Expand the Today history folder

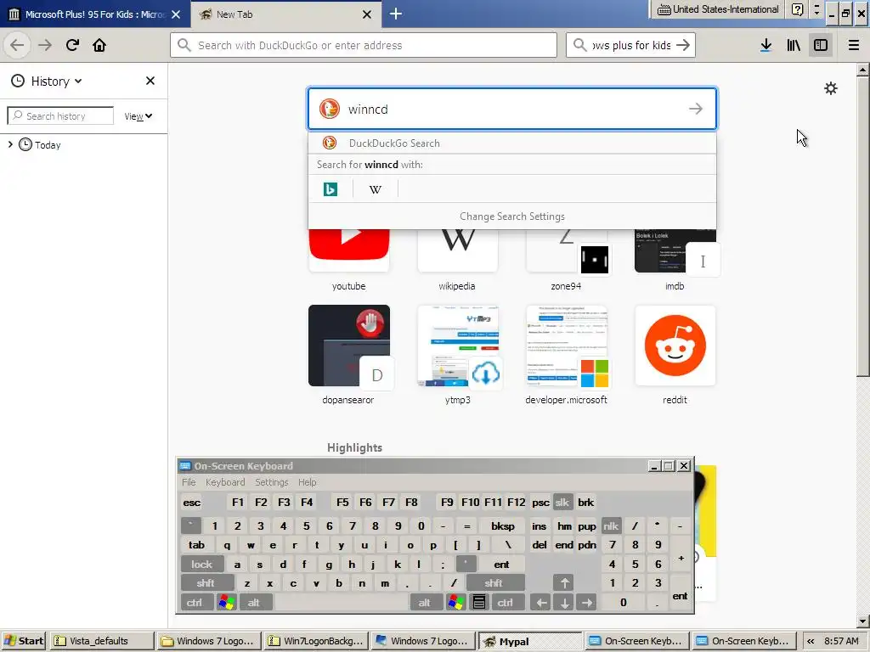(x=10, y=144)
